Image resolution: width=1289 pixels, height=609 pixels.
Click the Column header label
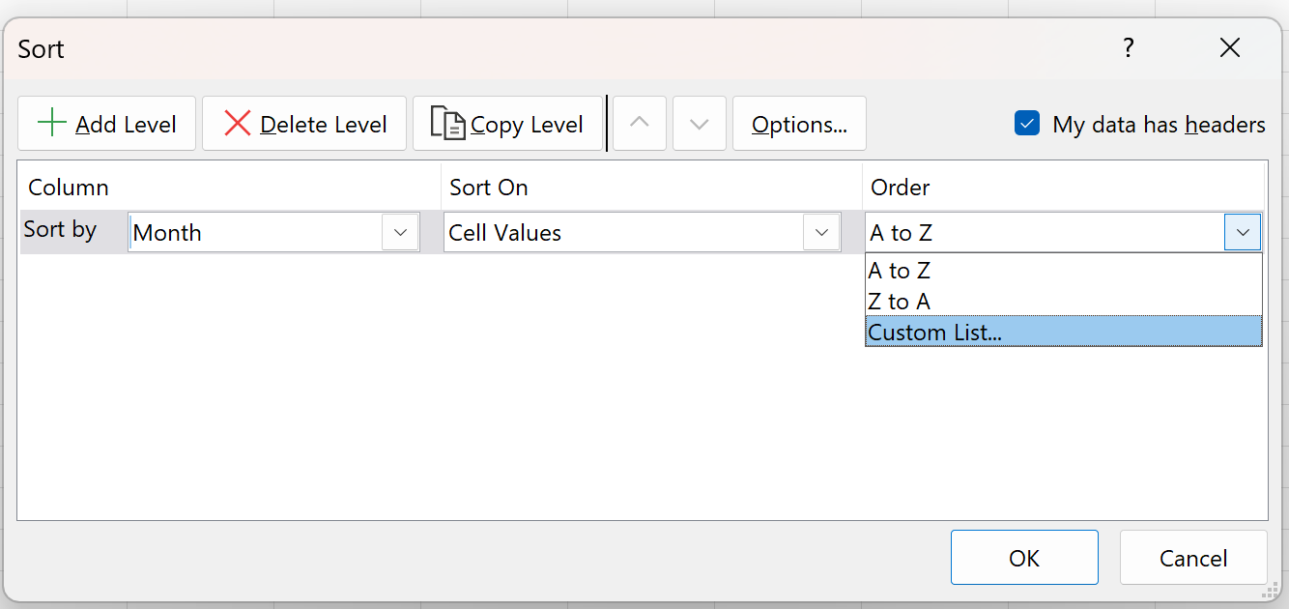[69, 188]
